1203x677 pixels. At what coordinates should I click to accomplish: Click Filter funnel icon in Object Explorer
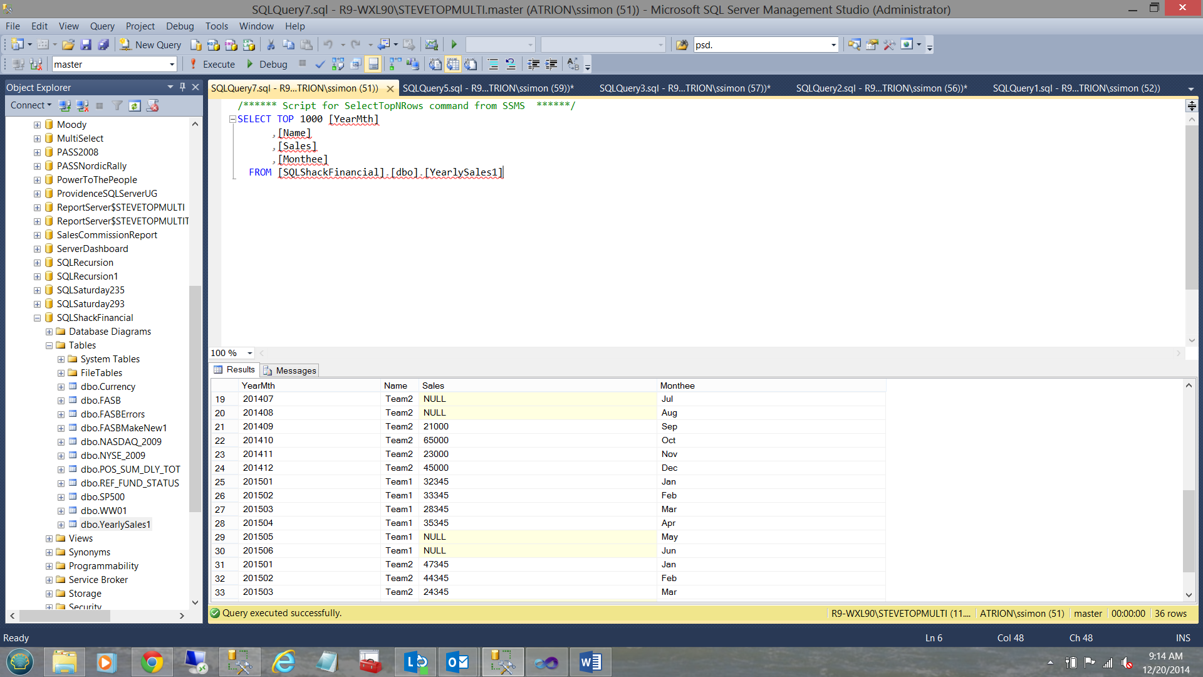coord(117,105)
